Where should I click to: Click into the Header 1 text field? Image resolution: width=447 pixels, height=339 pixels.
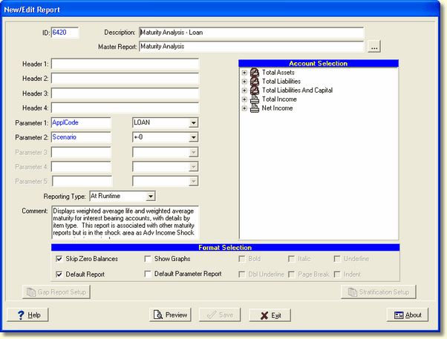click(x=125, y=65)
